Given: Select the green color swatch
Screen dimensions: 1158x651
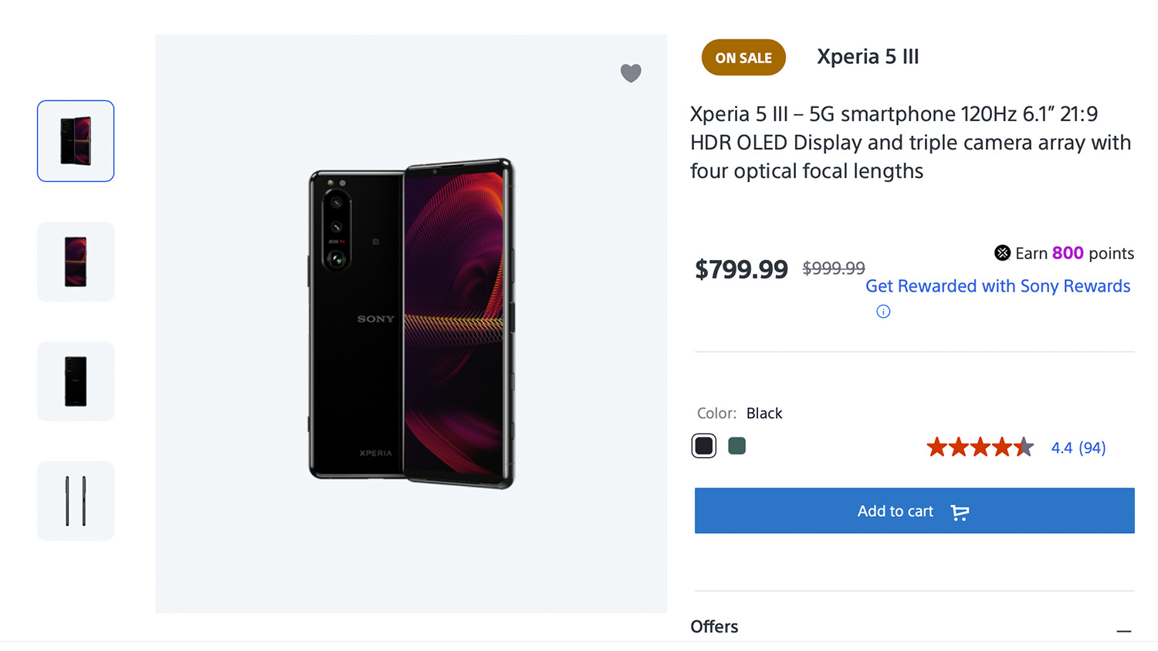Looking at the screenshot, I should [736, 446].
